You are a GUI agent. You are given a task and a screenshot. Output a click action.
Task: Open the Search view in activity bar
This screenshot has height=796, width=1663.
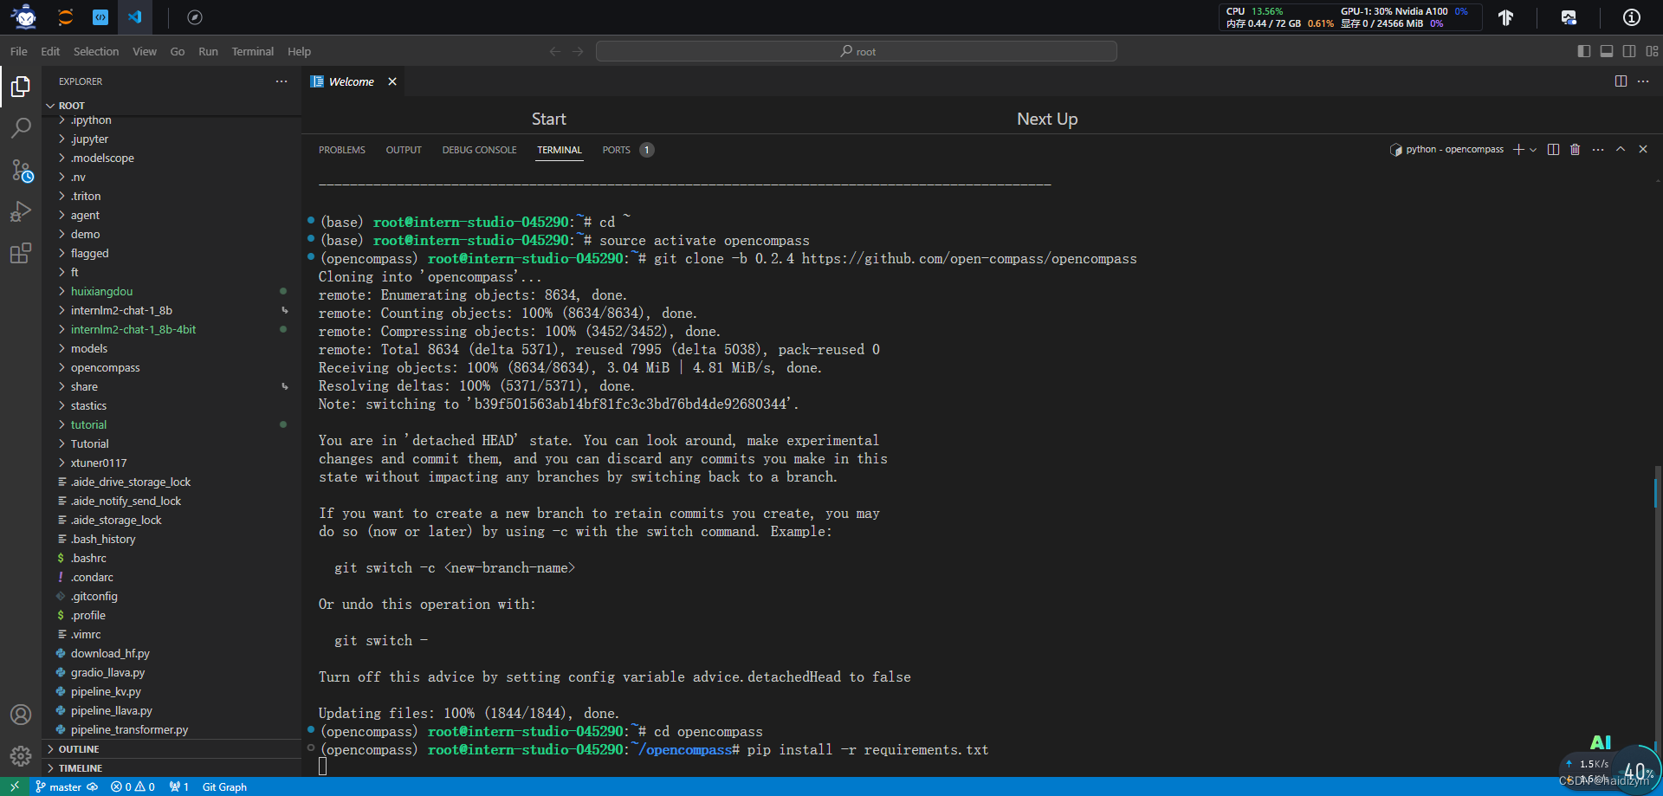click(x=21, y=128)
